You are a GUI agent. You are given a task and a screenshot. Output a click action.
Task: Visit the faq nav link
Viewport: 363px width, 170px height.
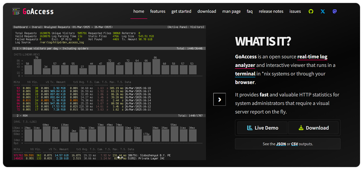[250, 11]
